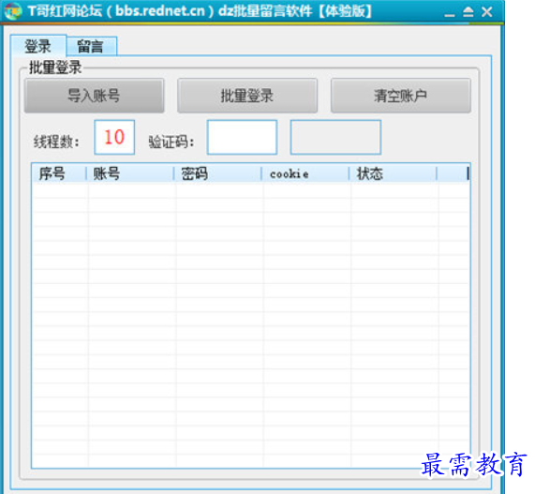The height and width of the screenshot is (494, 535).
Task: Click the 状态 column header
Action: click(x=394, y=173)
